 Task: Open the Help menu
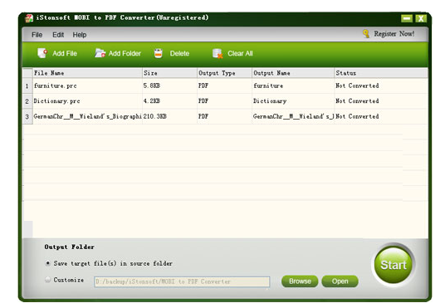[x=80, y=35]
